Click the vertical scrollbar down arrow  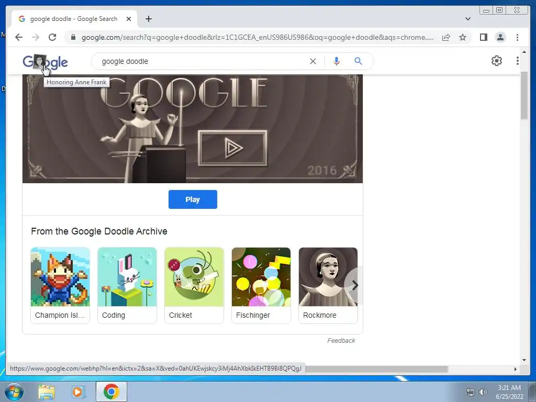tap(524, 360)
